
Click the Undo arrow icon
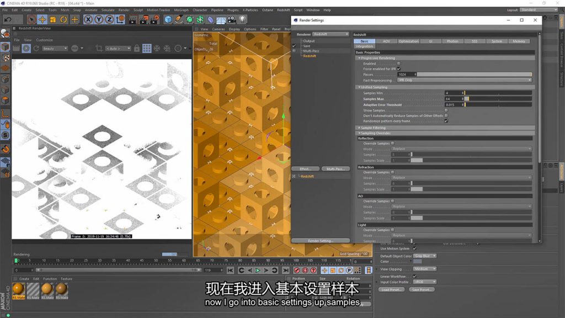coord(8,19)
